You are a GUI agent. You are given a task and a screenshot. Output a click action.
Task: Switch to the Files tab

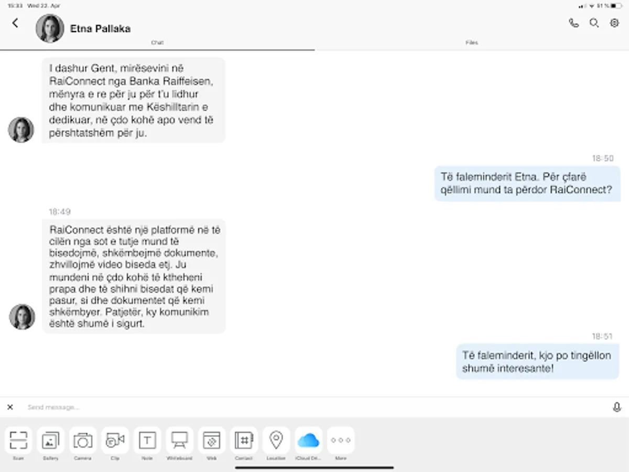tap(472, 43)
